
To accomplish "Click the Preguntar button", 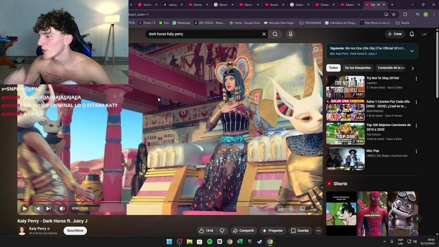I will (x=272, y=231).
